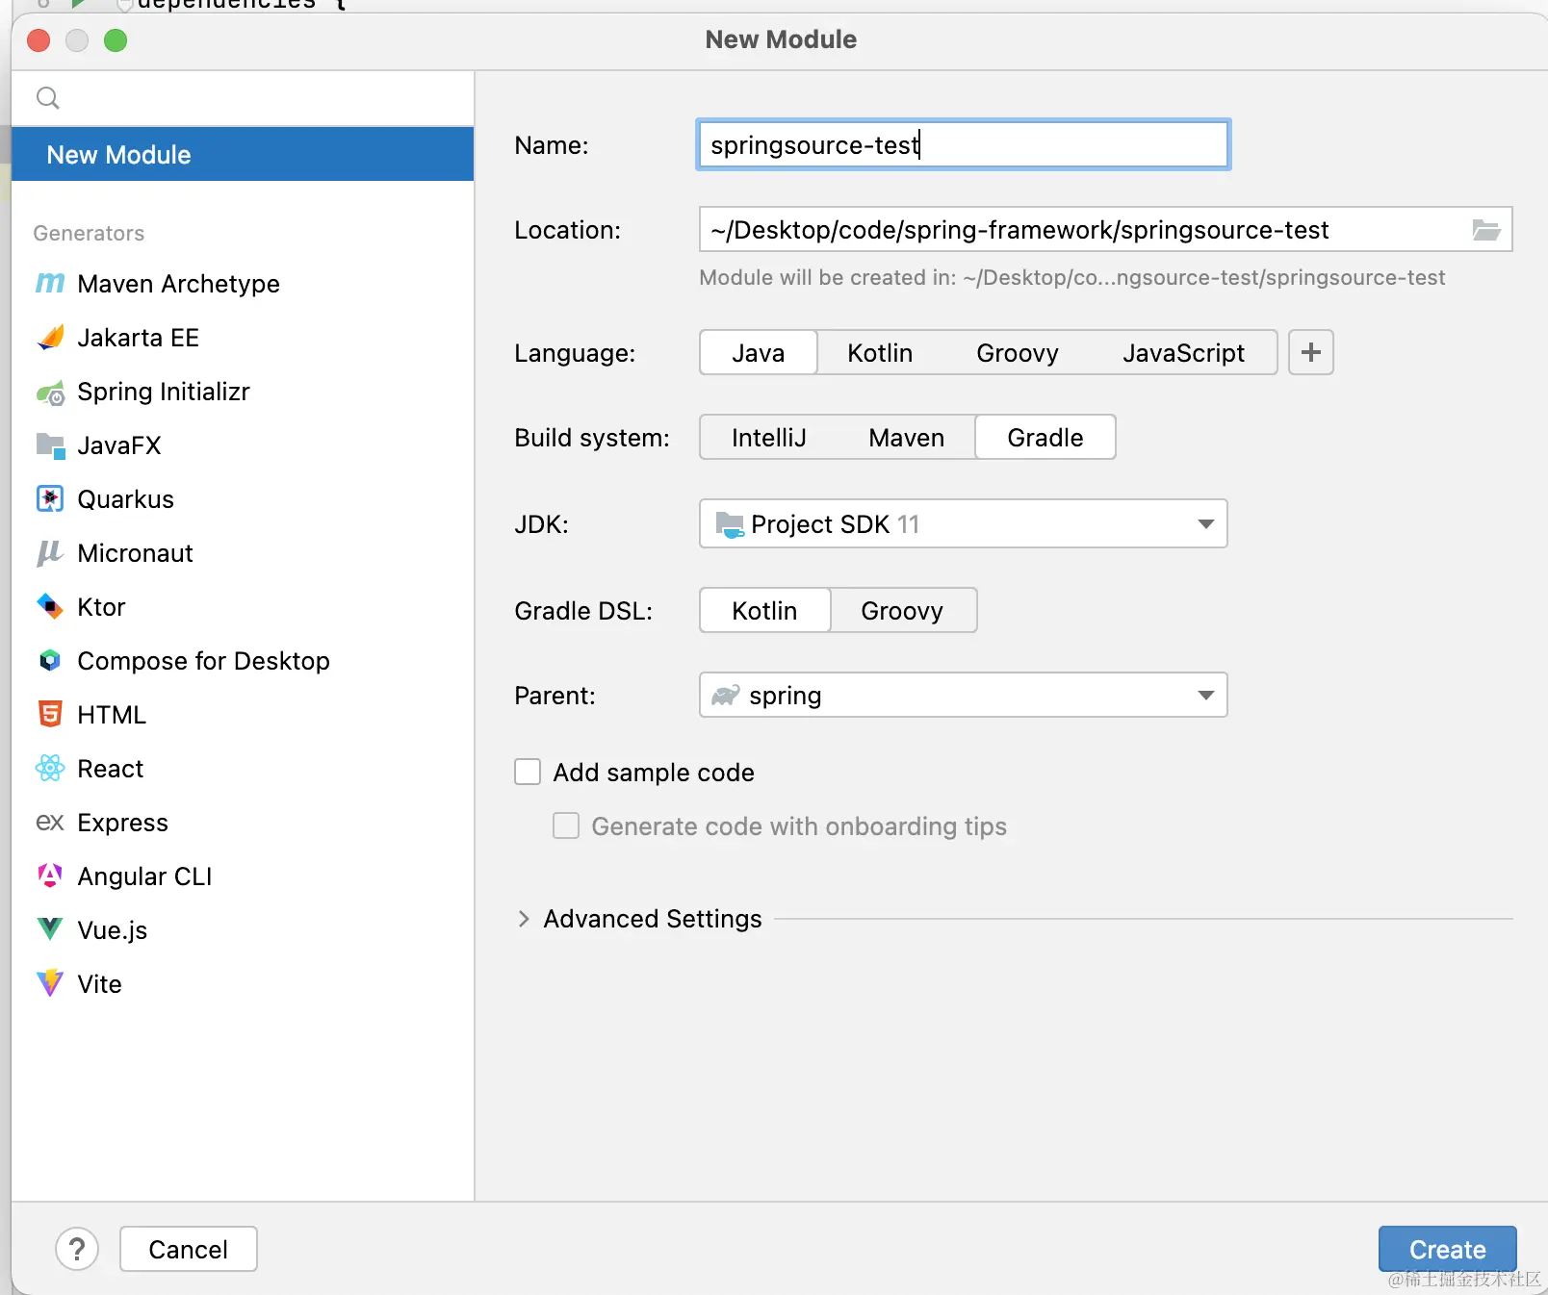The height and width of the screenshot is (1295, 1548).
Task: Click the Spring Initializr icon
Action: coord(50,393)
